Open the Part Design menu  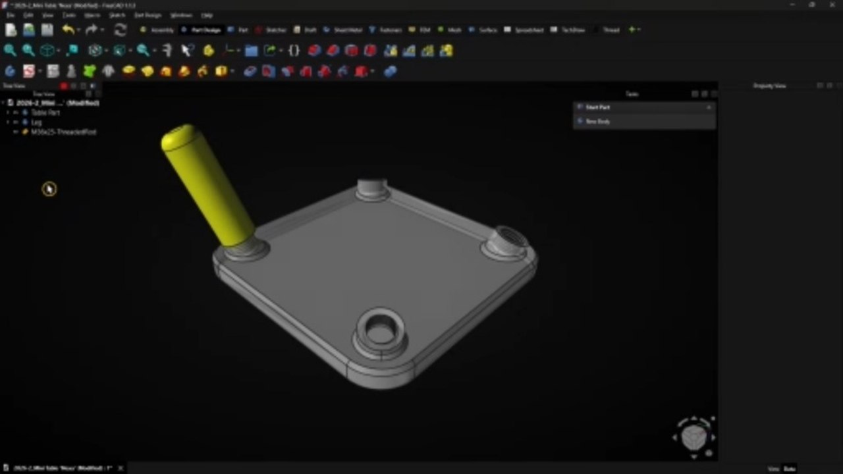148,15
